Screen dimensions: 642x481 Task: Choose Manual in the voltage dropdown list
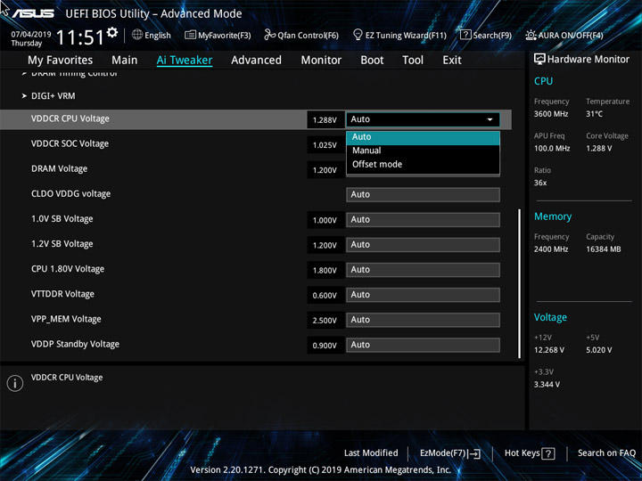point(423,151)
